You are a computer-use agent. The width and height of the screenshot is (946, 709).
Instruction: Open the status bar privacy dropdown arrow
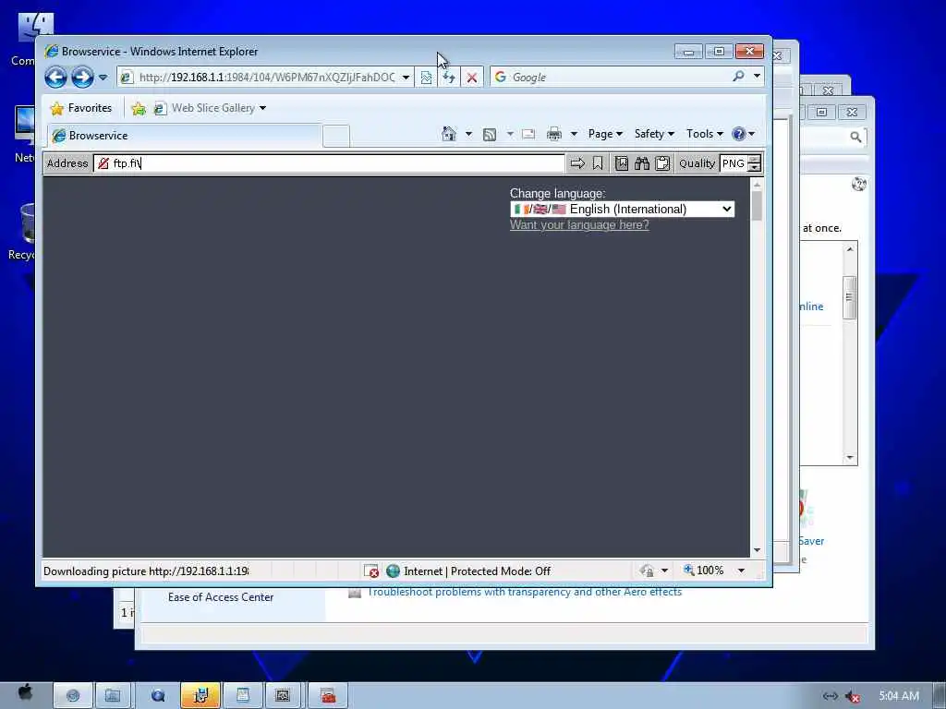664,571
